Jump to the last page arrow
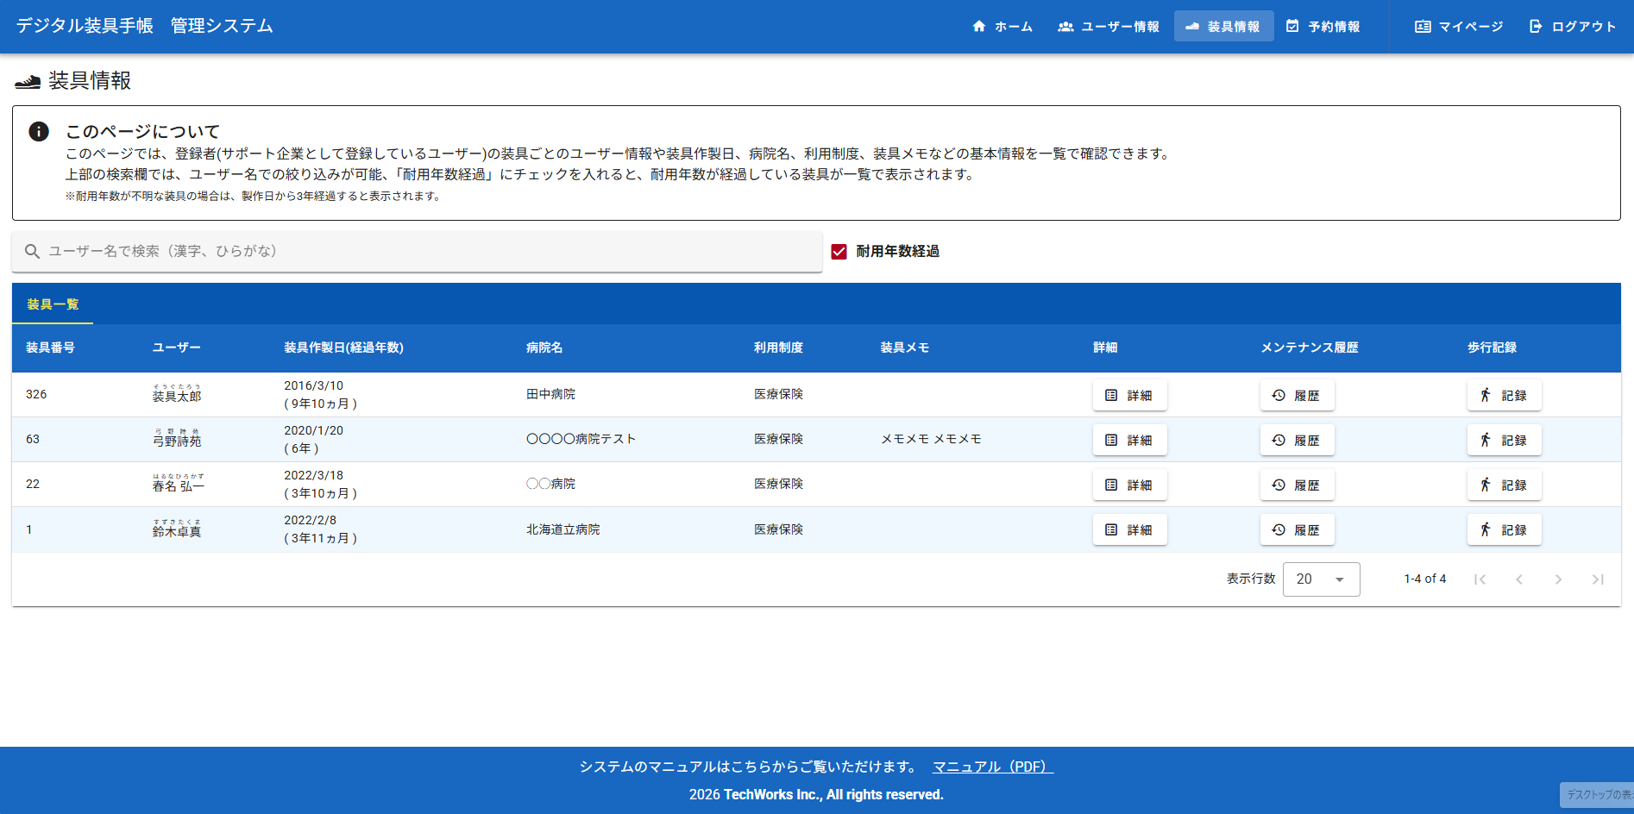 point(1598,579)
